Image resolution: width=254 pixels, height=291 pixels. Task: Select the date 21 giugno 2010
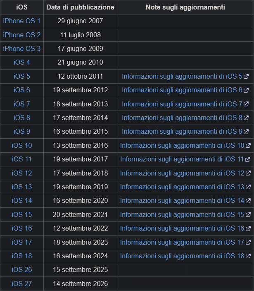click(x=80, y=63)
